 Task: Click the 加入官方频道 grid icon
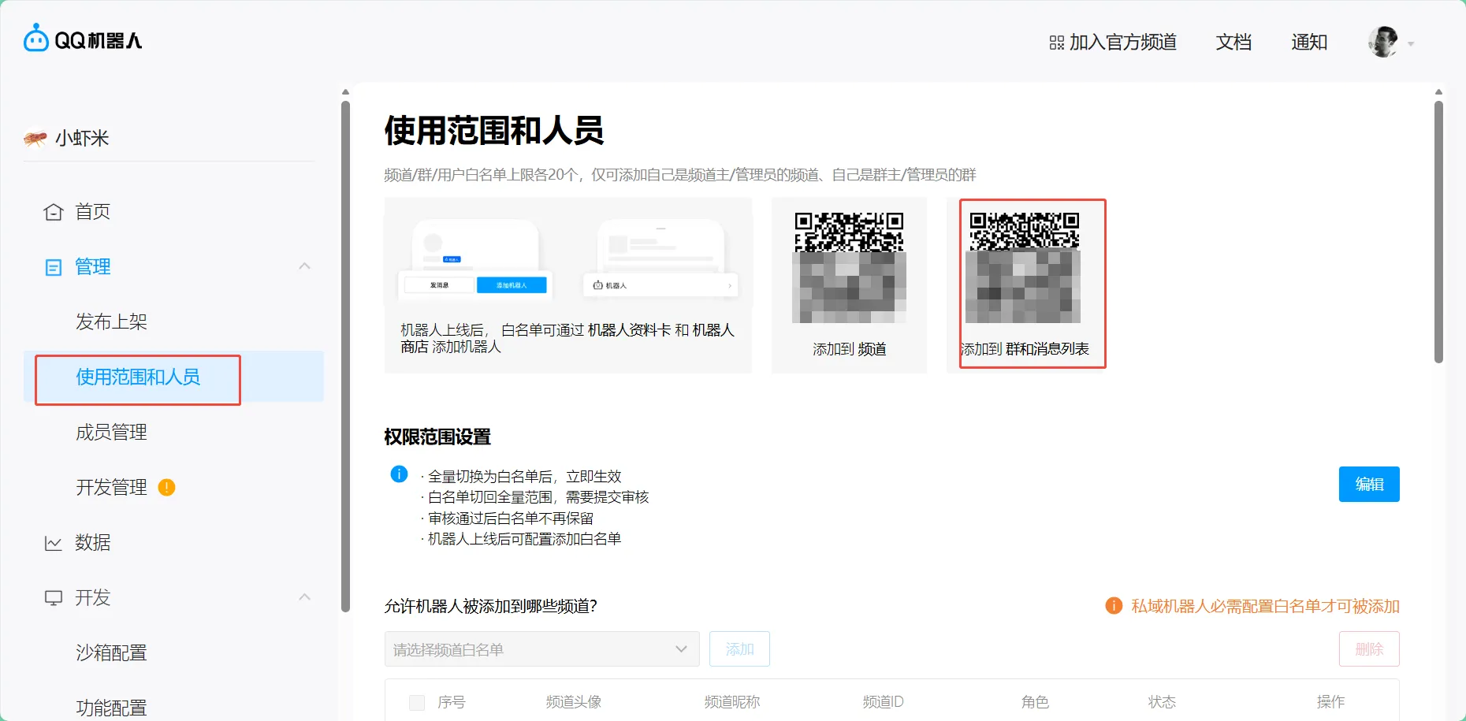[x=1056, y=43]
